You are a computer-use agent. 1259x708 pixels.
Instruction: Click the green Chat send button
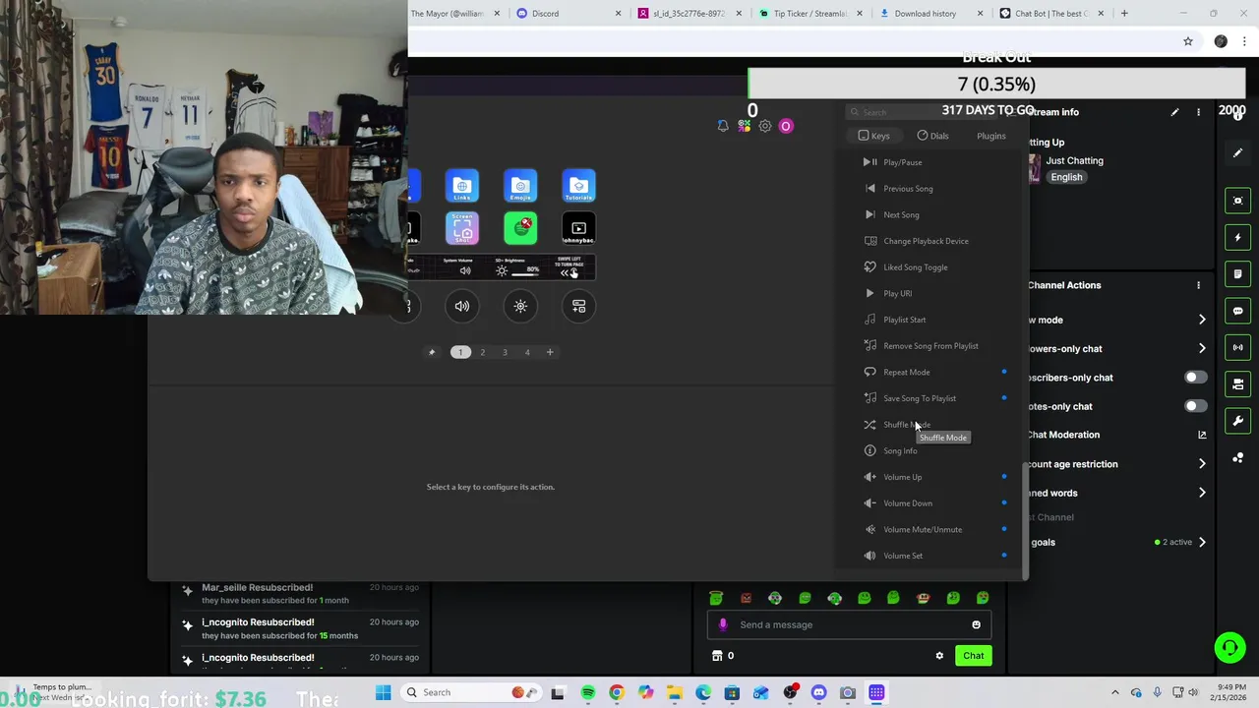(x=973, y=656)
